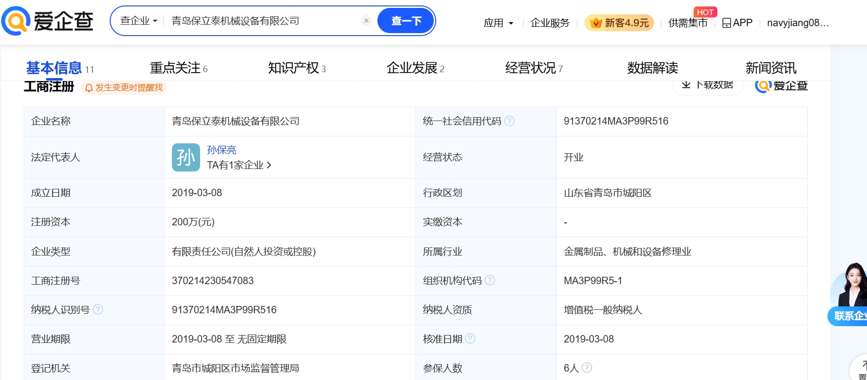The height and width of the screenshot is (380, 867).
Task: Click the 孙 avatar icon
Action: (x=186, y=158)
